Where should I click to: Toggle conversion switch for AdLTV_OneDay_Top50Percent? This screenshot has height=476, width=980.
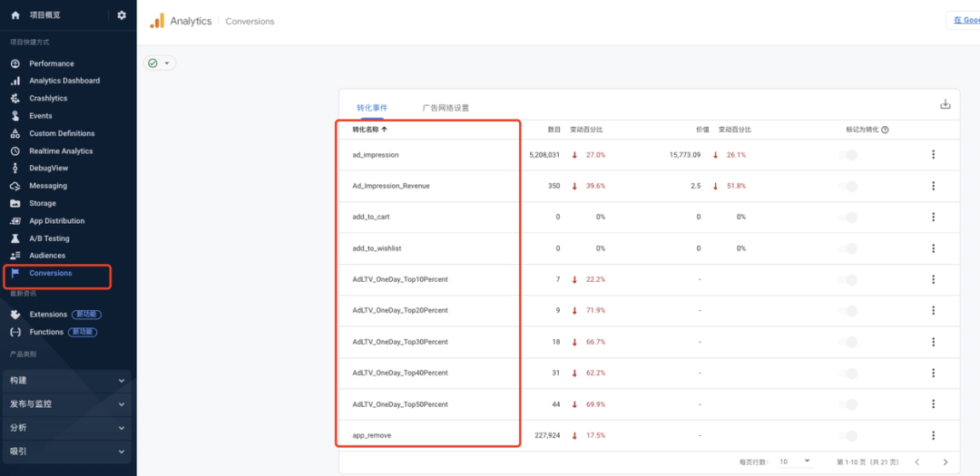(848, 404)
